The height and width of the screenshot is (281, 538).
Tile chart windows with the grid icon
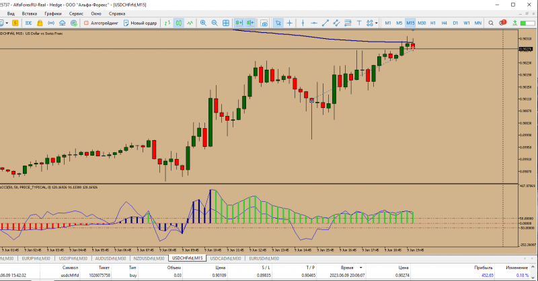(226, 23)
